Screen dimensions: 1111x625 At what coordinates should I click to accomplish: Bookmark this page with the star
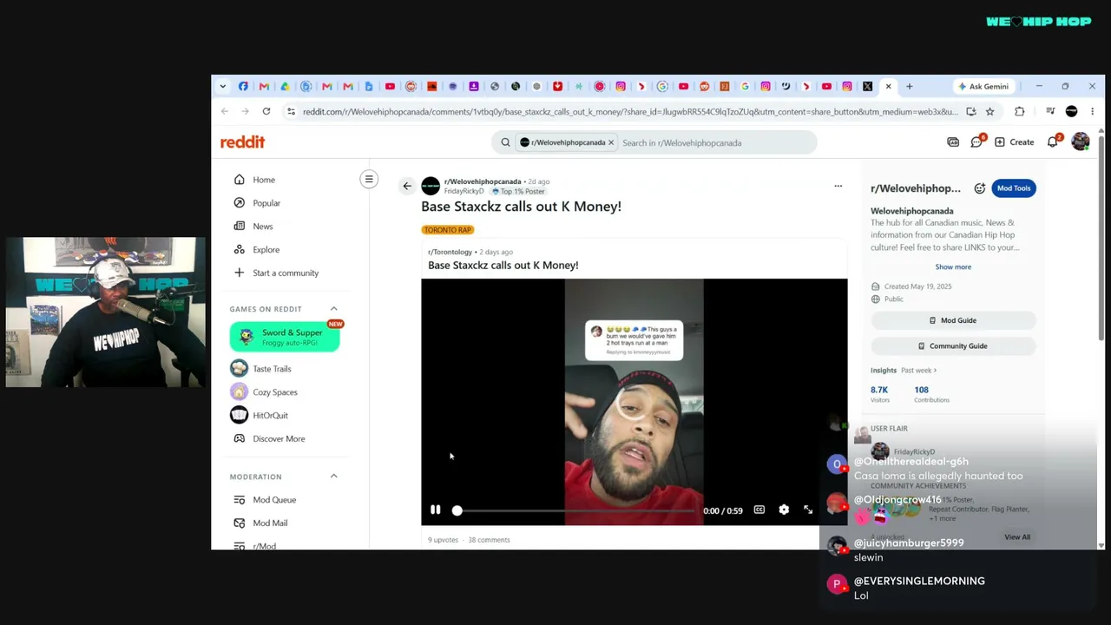[x=989, y=112]
